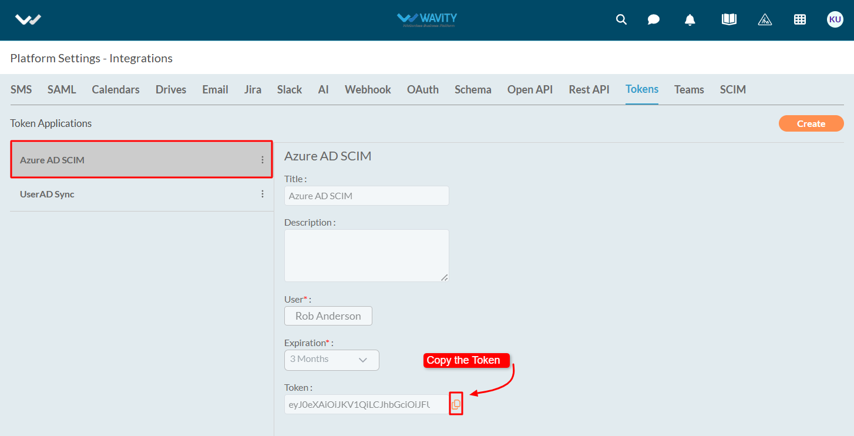Click the Token Applications heading
The width and height of the screenshot is (854, 436).
51,123
